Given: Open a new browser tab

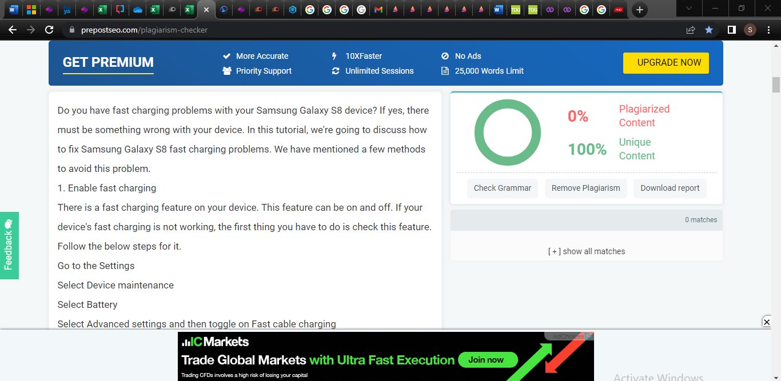Looking at the screenshot, I should coord(640,10).
